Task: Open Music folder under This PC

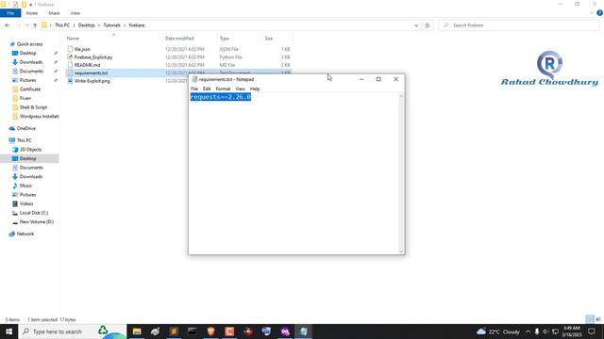Action: [x=23, y=186]
